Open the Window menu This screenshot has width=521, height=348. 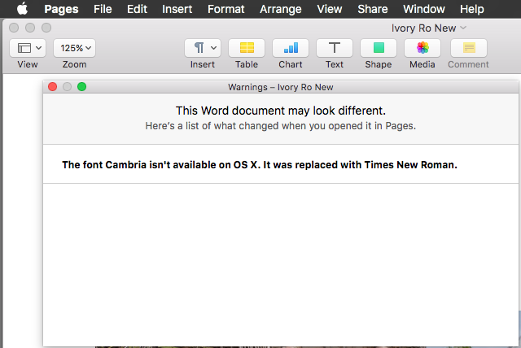coord(423,9)
